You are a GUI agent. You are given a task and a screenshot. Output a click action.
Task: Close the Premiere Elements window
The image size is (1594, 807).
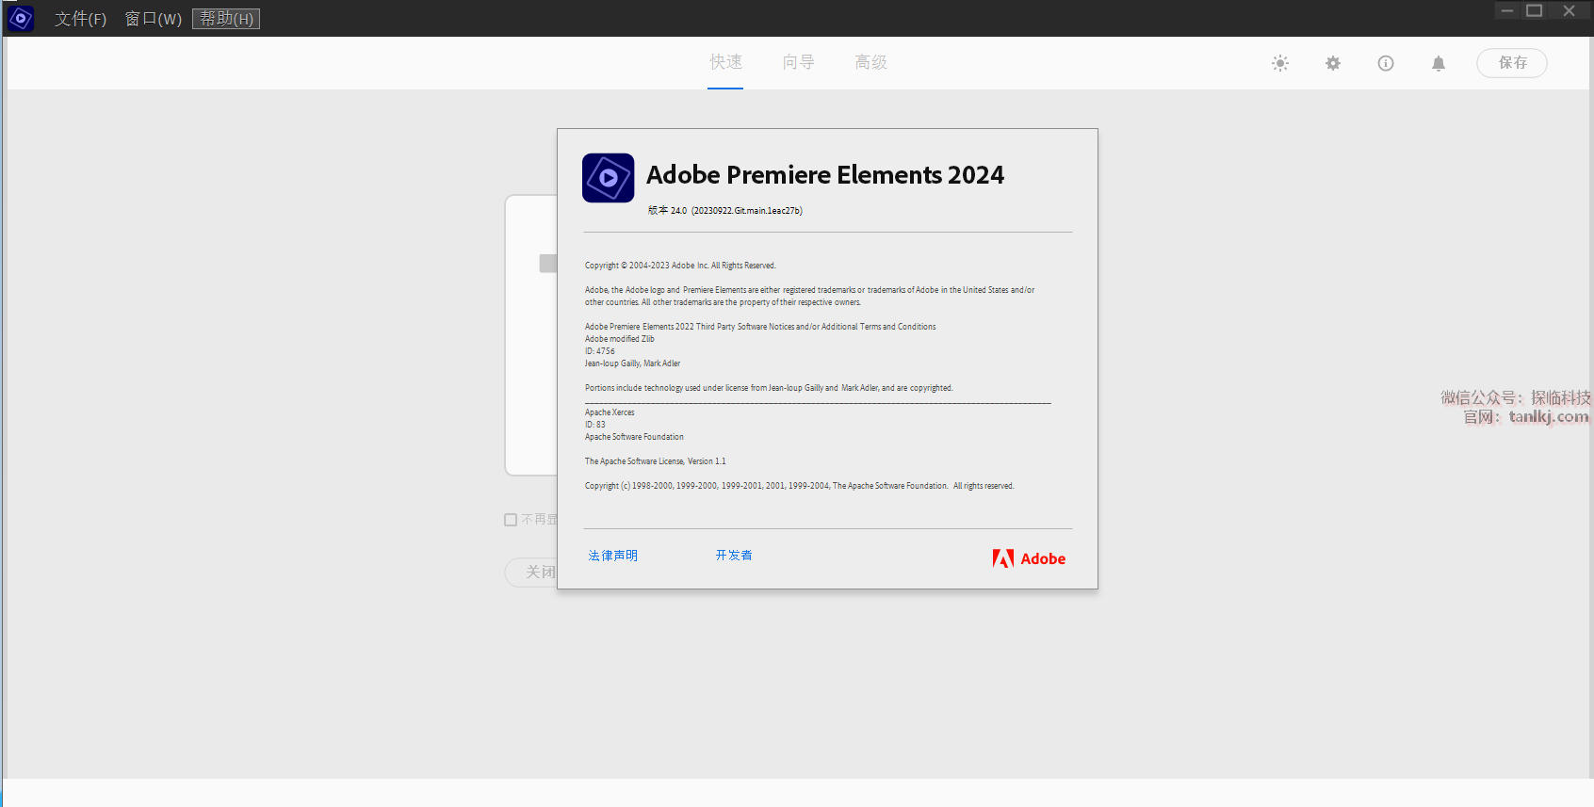pyautogui.click(x=1569, y=10)
